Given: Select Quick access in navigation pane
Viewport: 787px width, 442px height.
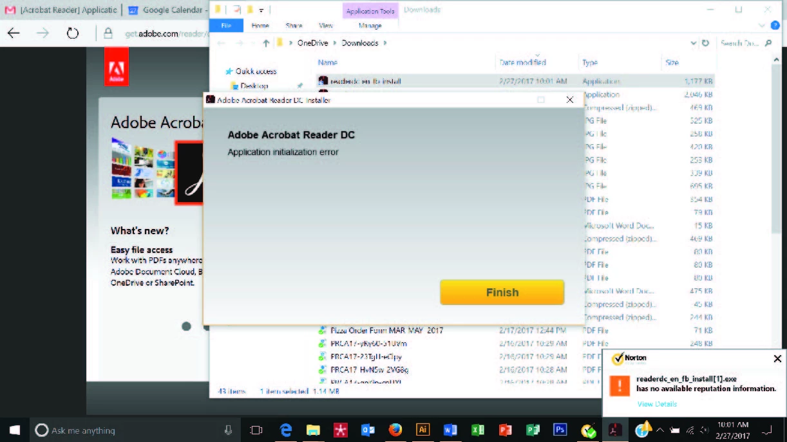Looking at the screenshot, I should 256,71.
